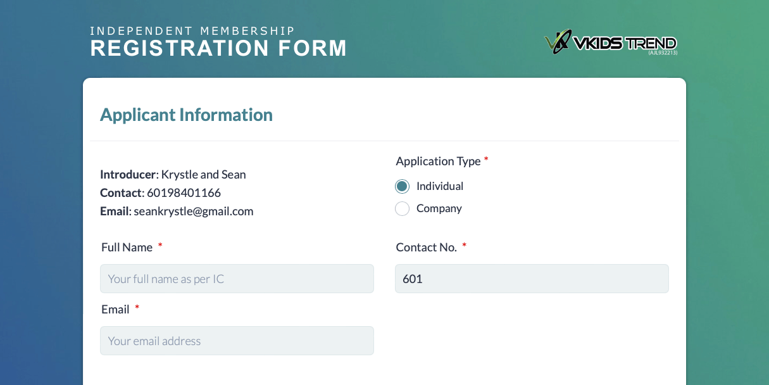This screenshot has height=385, width=769.
Task: Select the Individual radio button
Action: pyautogui.click(x=402, y=186)
